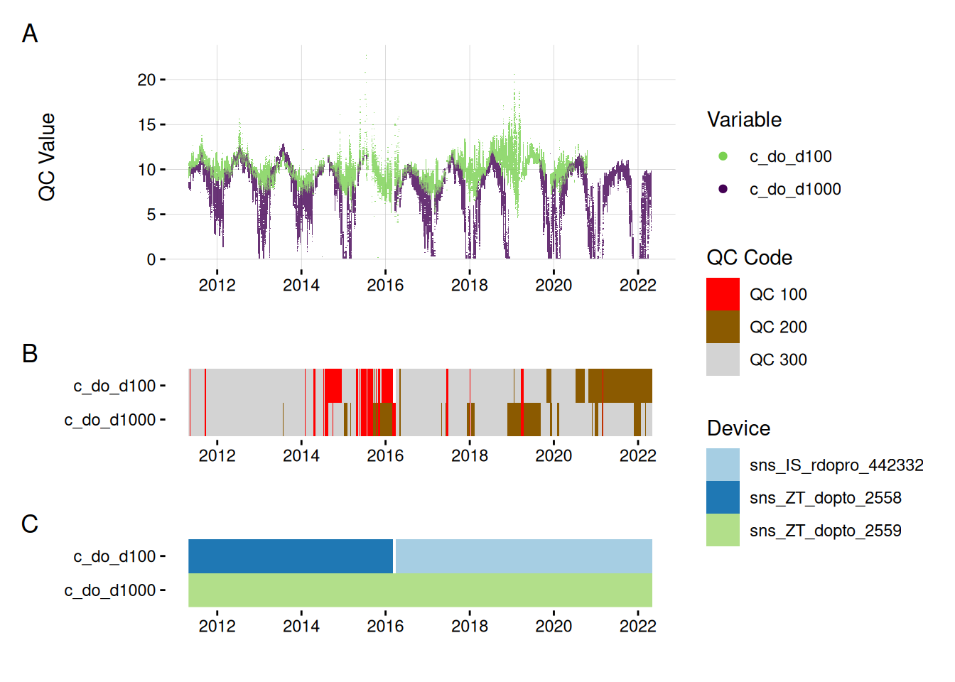Click the green c_do_d1000 bar in panel C
This screenshot has width=955, height=682.
click(420, 590)
